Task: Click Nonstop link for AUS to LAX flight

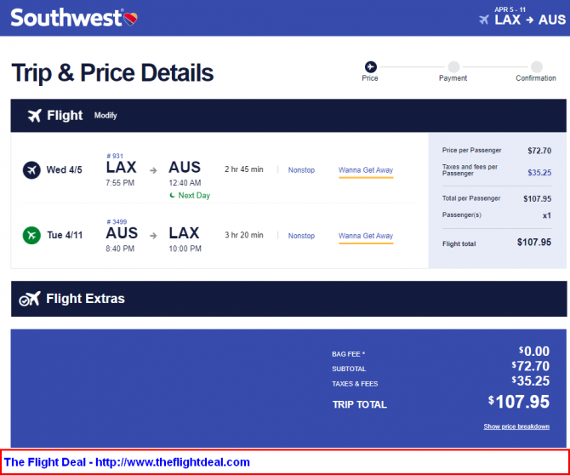Action: coord(301,236)
